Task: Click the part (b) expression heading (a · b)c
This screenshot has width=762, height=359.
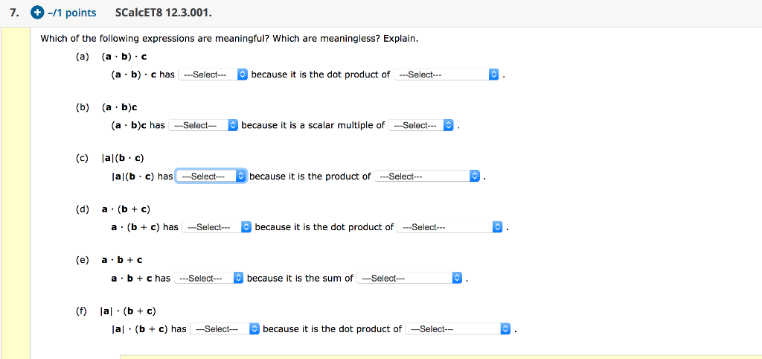Action: [120, 107]
